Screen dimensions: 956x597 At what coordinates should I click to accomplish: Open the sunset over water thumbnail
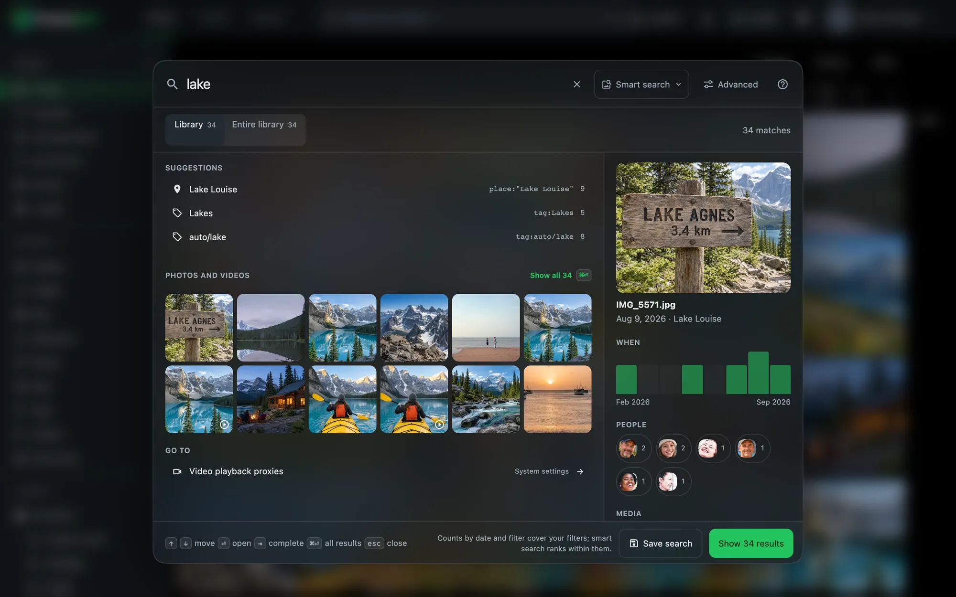point(557,399)
